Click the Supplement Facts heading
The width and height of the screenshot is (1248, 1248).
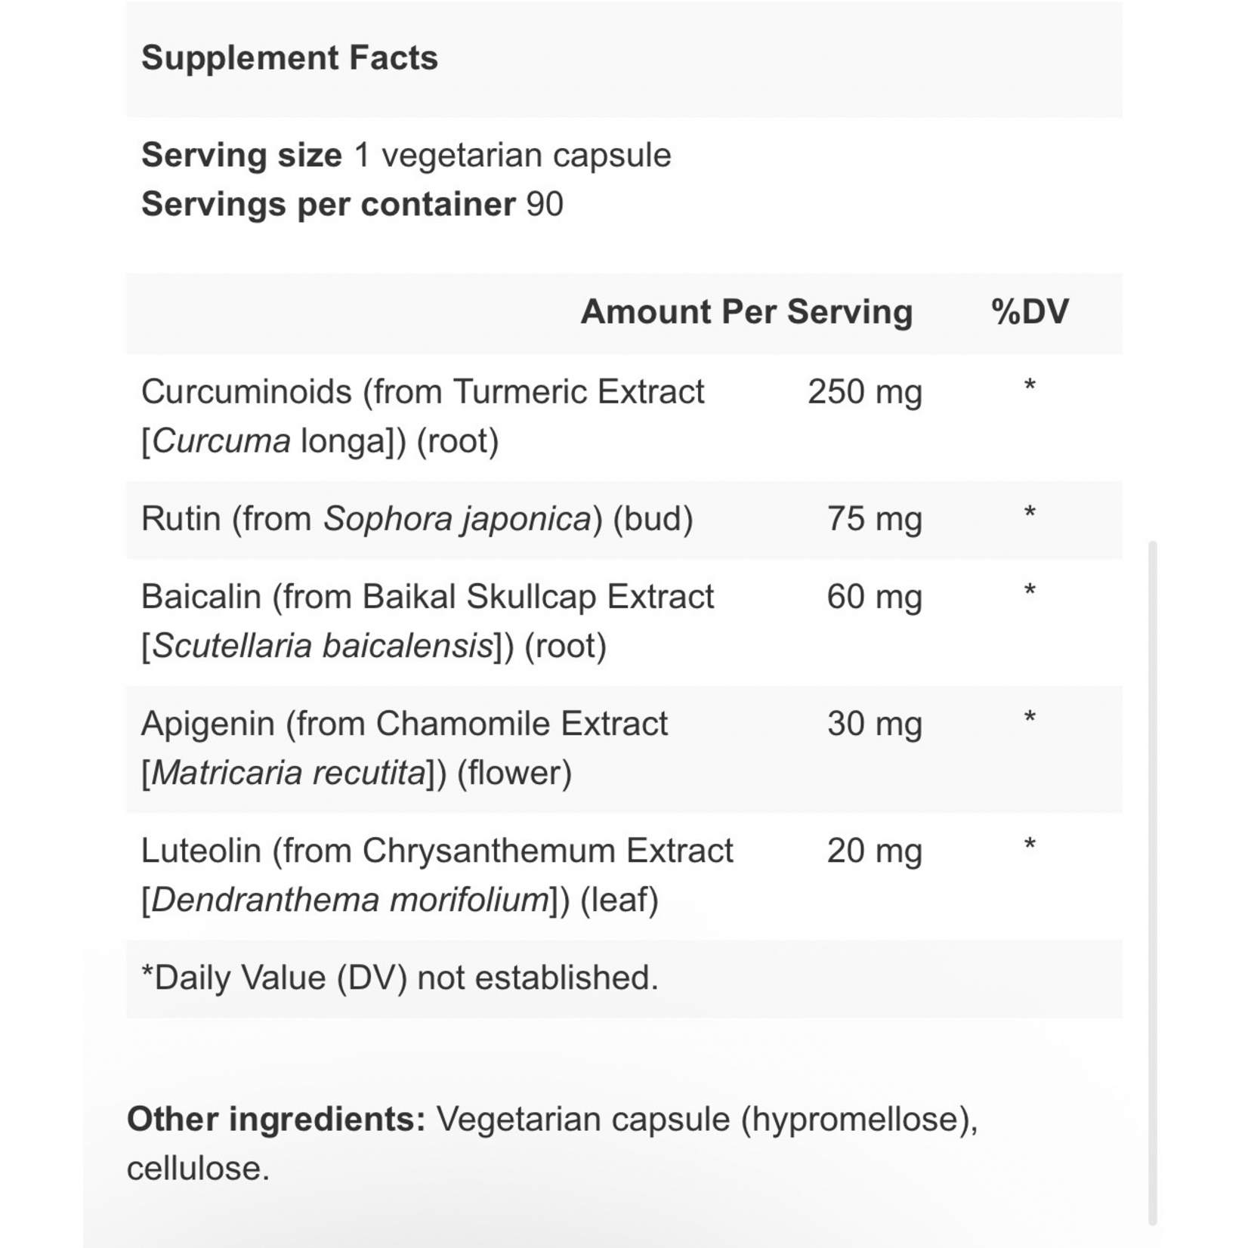coord(289,58)
